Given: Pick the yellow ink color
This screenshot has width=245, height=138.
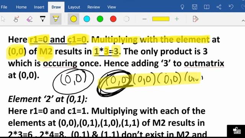Looking at the screenshot, I should (73, 19).
